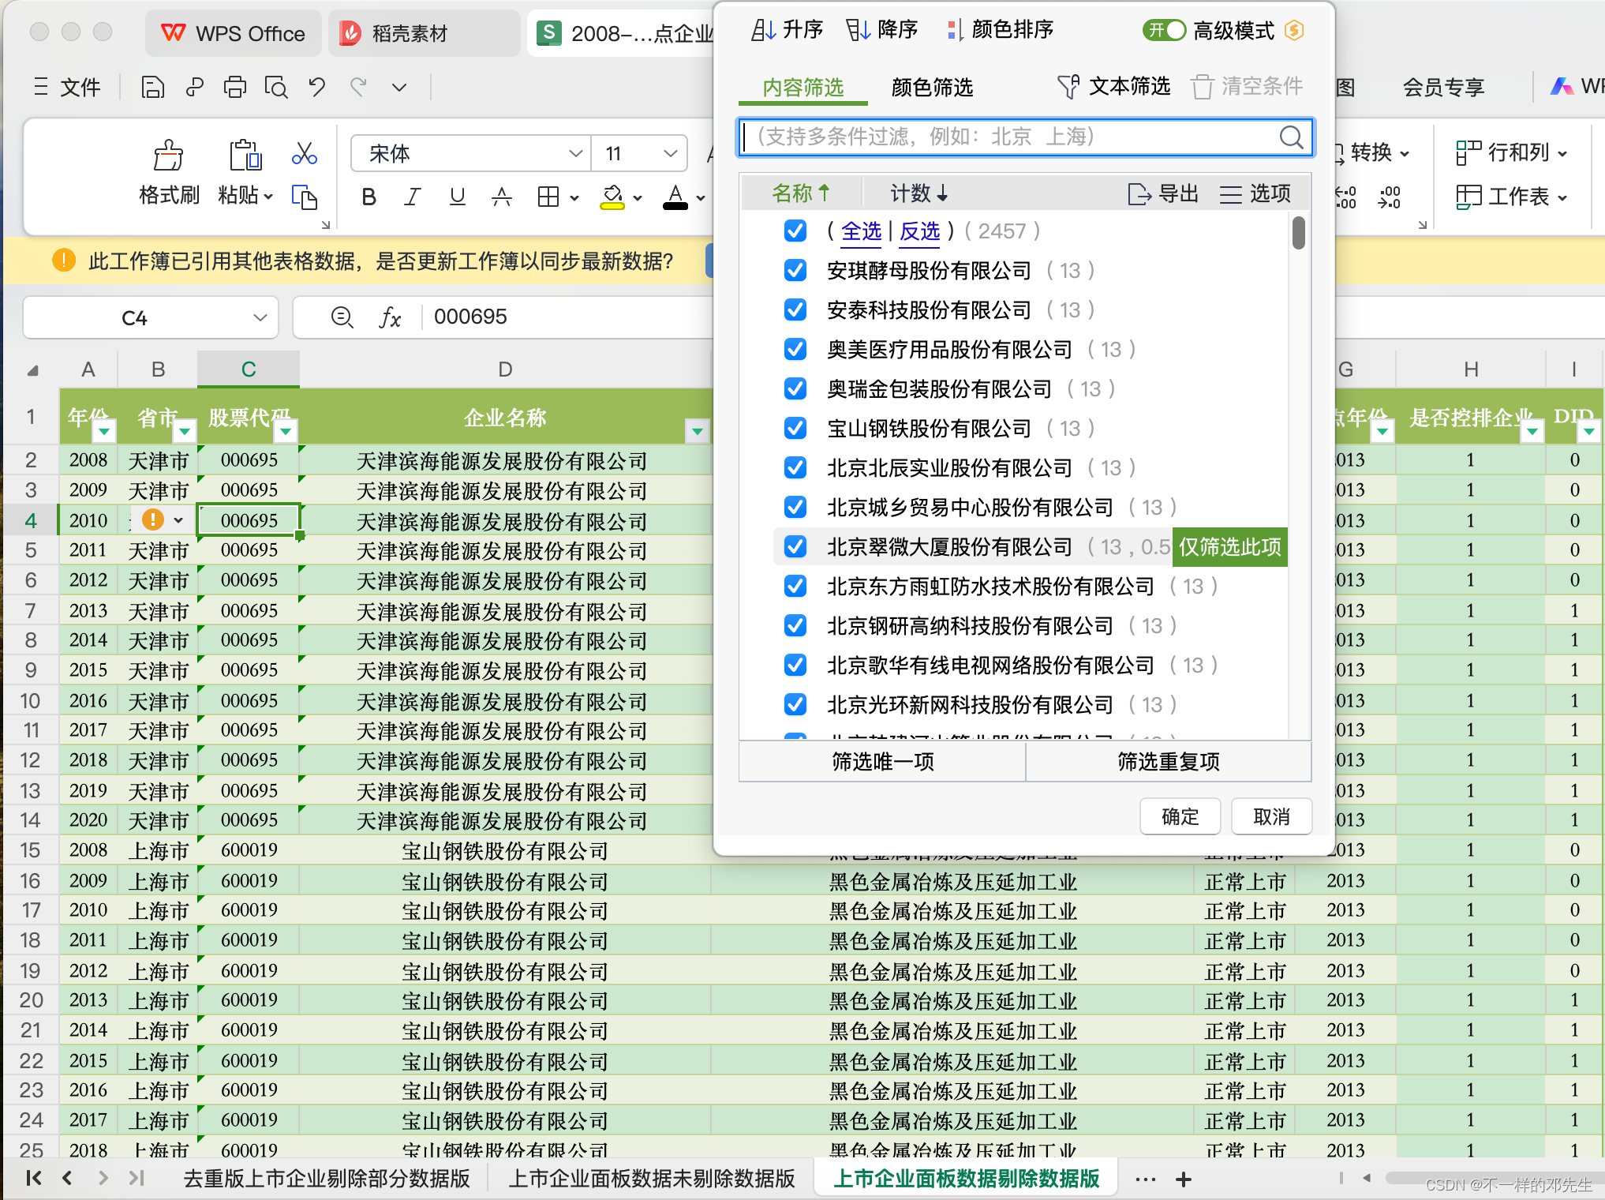Click the search magnifier in filter box
1605x1200 pixels.
[x=1291, y=137]
